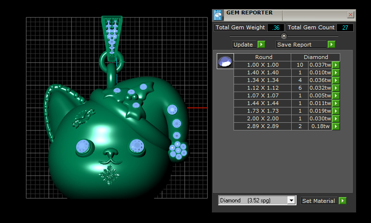The width and height of the screenshot is (371, 223).
Task: Click the Update button
Action: (245, 45)
